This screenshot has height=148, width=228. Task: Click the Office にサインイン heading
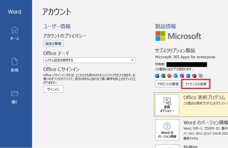(61, 69)
